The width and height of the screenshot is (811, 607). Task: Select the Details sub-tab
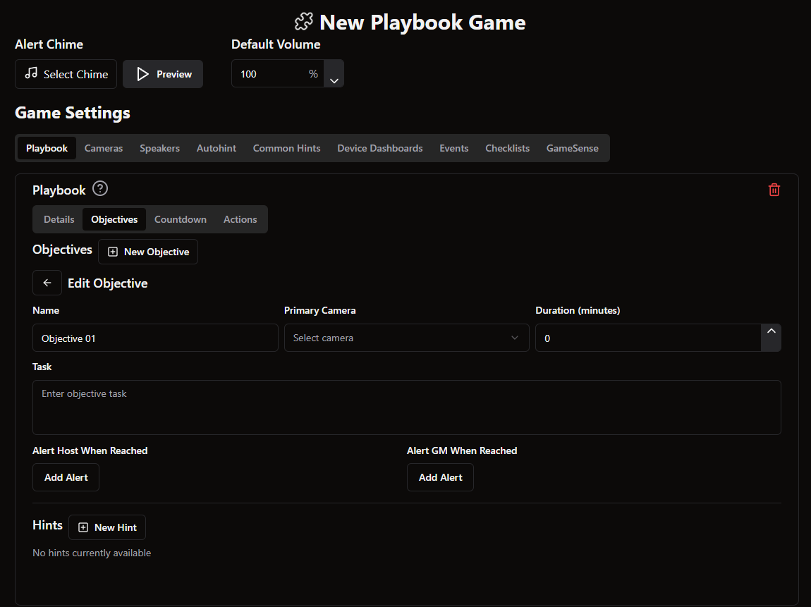59,219
